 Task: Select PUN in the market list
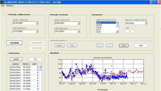106,23
